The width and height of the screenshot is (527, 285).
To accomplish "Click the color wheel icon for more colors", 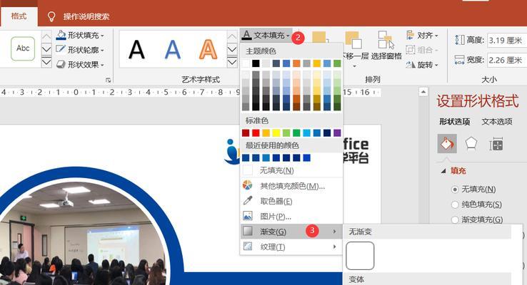I will [248, 185].
